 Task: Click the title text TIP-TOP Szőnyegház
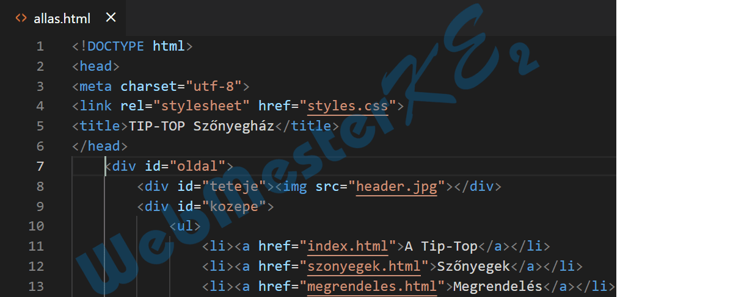coord(202,126)
